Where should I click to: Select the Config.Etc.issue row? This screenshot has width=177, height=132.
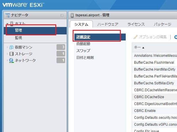155,130
